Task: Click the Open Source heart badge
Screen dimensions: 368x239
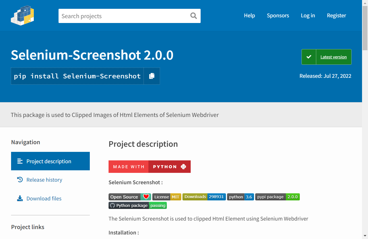Action: pyautogui.click(x=130, y=197)
